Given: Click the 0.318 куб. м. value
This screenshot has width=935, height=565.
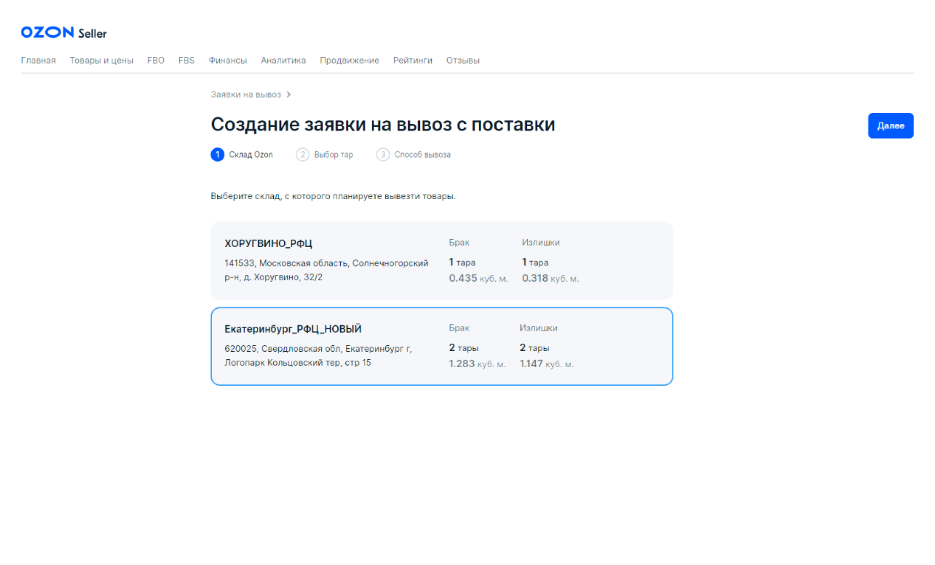Looking at the screenshot, I should pyautogui.click(x=550, y=278).
